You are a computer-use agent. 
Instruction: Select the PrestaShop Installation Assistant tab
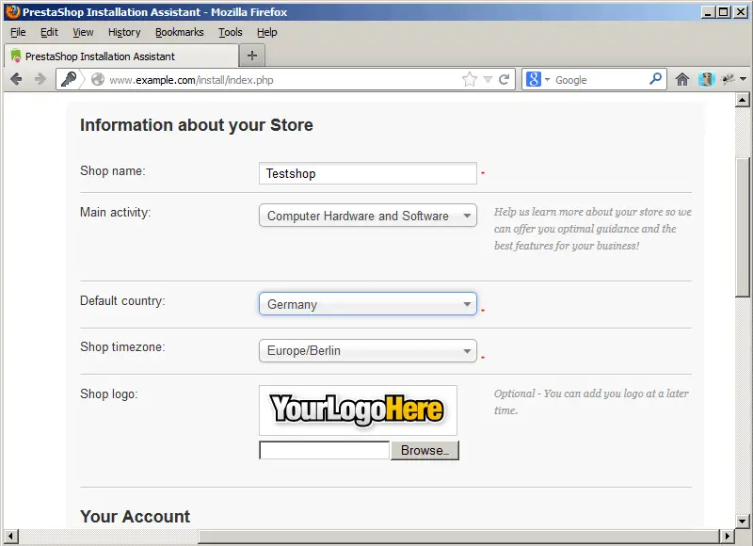click(x=121, y=56)
